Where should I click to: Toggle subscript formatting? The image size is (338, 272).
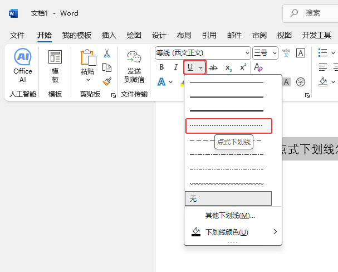coord(228,68)
